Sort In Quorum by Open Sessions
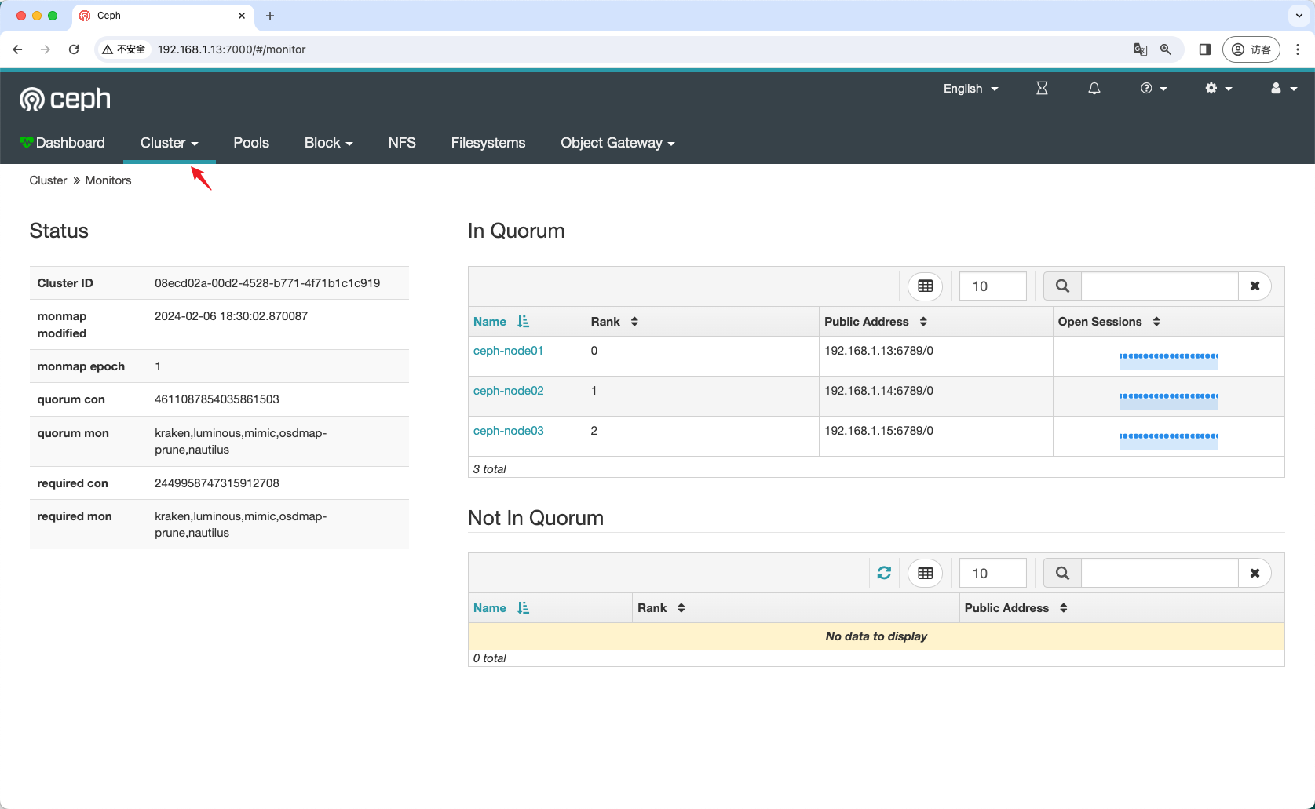 [1109, 322]
